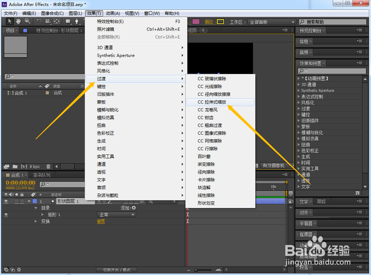Toggle the solo dot column header switch
The height and width of the screenshot is (275, 371).
17,194
